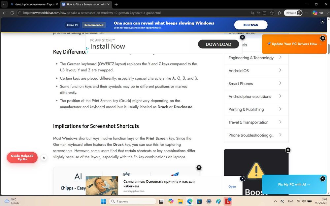Image resolution: width=330 pixels, height=206 pixels.
Task: Show hidden system tray icons chevron
Action: point(275,201)
